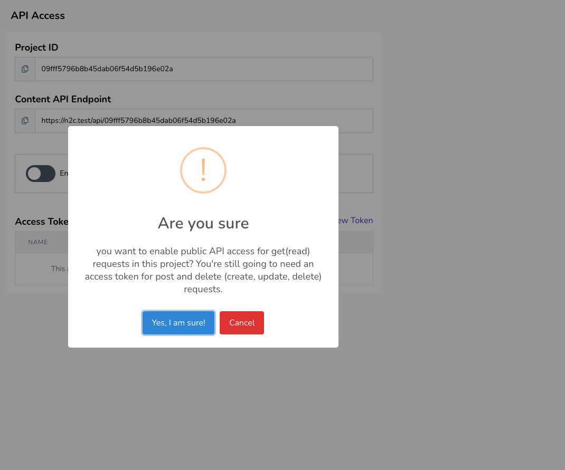Click the gray header bar of the tokens table right of the dialog
The image size is (565, 470).
(x=355, y=242)
